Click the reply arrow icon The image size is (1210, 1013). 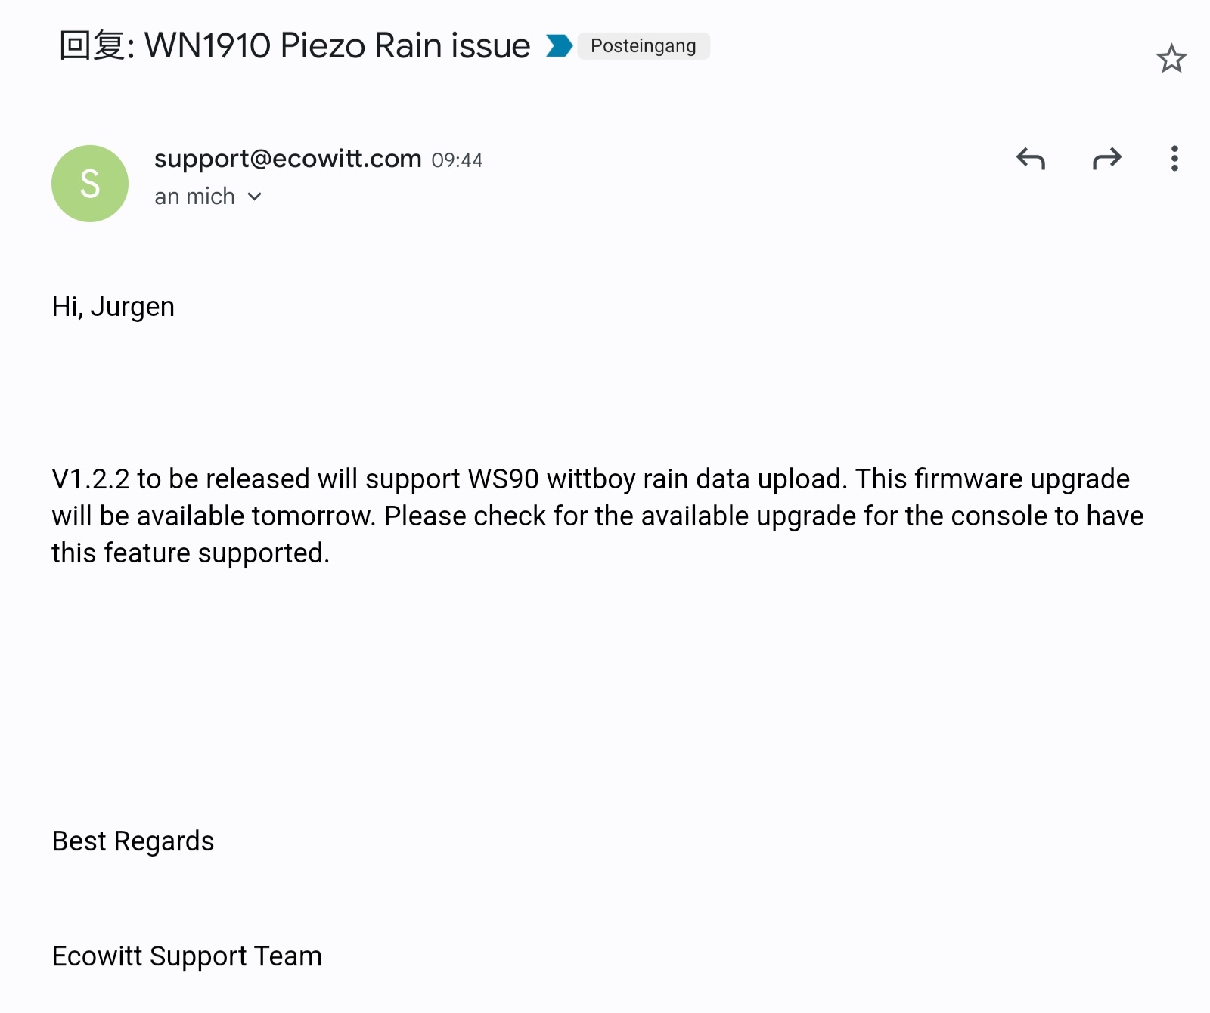tap(1031, 159)
